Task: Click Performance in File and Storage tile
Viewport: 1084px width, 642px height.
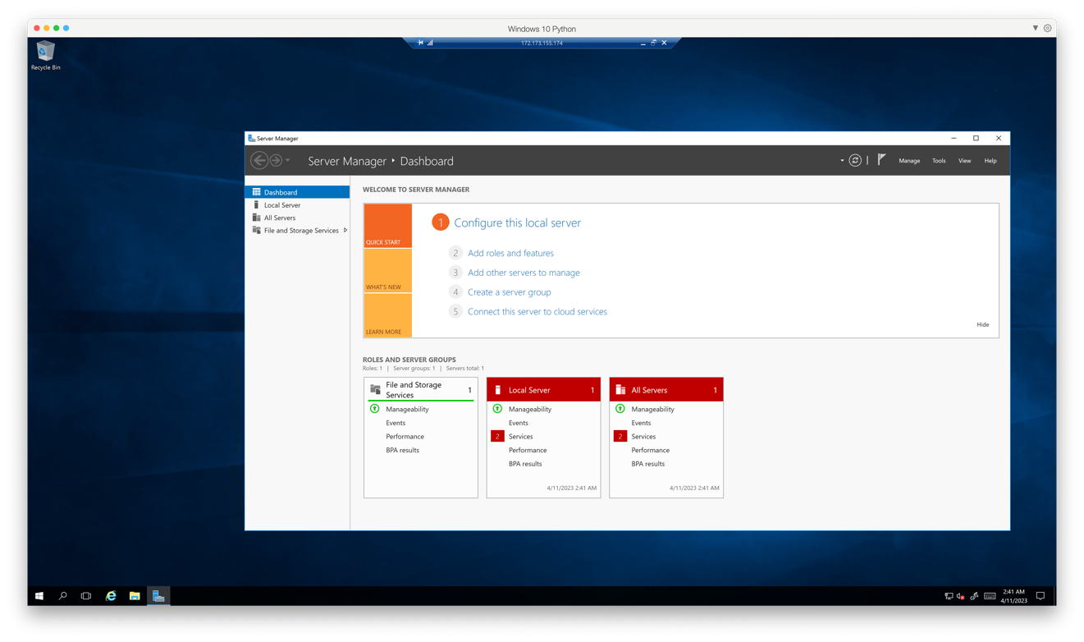Action: (x=405, y=437)
